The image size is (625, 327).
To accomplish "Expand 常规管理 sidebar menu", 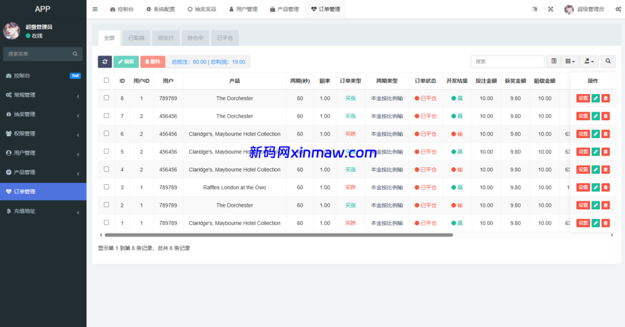I will click(43, 95).
